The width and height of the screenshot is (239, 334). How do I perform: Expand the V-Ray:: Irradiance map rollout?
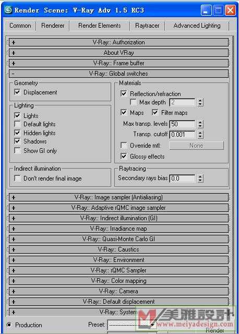pos(118,229)
